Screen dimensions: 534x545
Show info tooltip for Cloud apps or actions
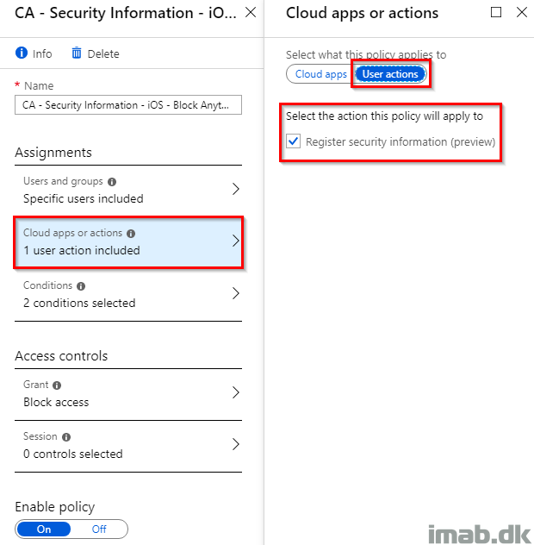[131, 234]
